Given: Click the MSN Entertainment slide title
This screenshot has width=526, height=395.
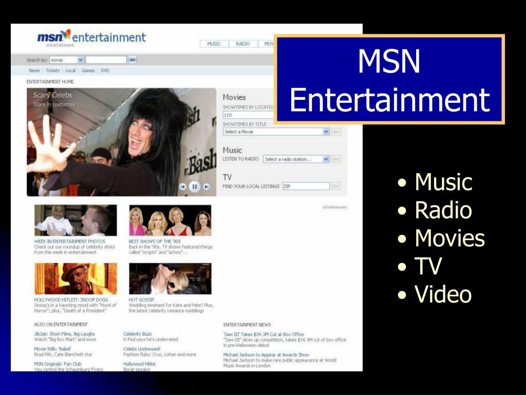Looking at the screenshot, I should click(x=389, y=80).
